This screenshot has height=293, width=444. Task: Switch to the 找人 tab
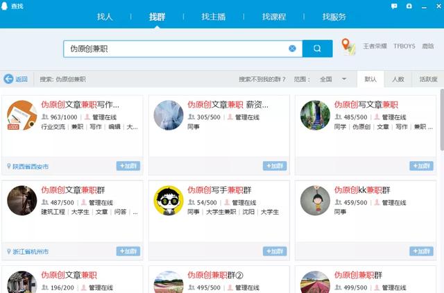pyautogui.click(x=105, y=16)
